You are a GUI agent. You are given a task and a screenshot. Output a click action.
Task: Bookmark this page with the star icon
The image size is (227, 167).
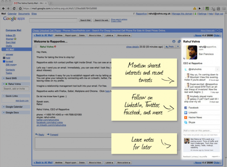pyautogui.click(x=20, y=8)
